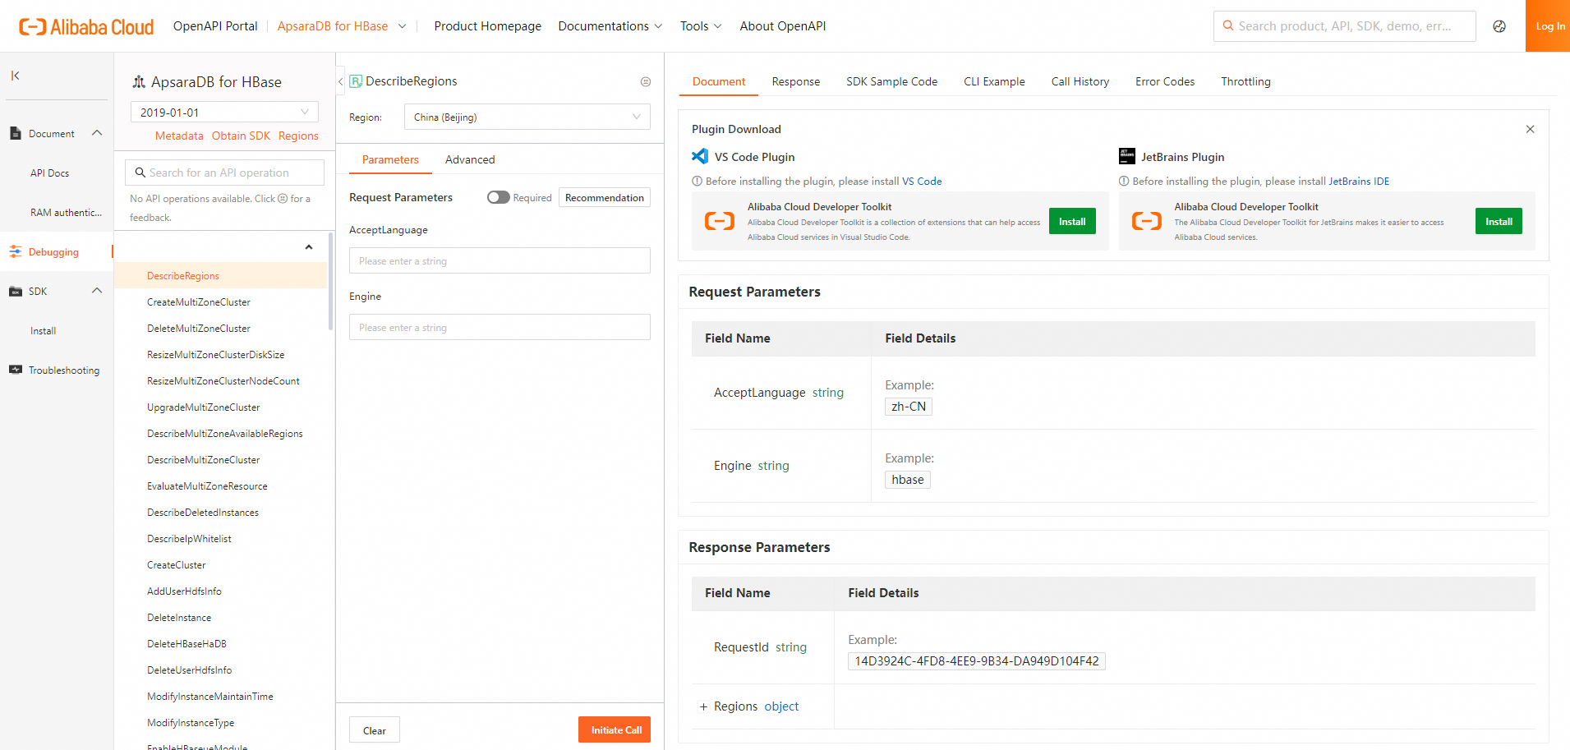Close the Plugin Download panel
Viewport: 1570px width, 750px height.
pos(1530,129)
